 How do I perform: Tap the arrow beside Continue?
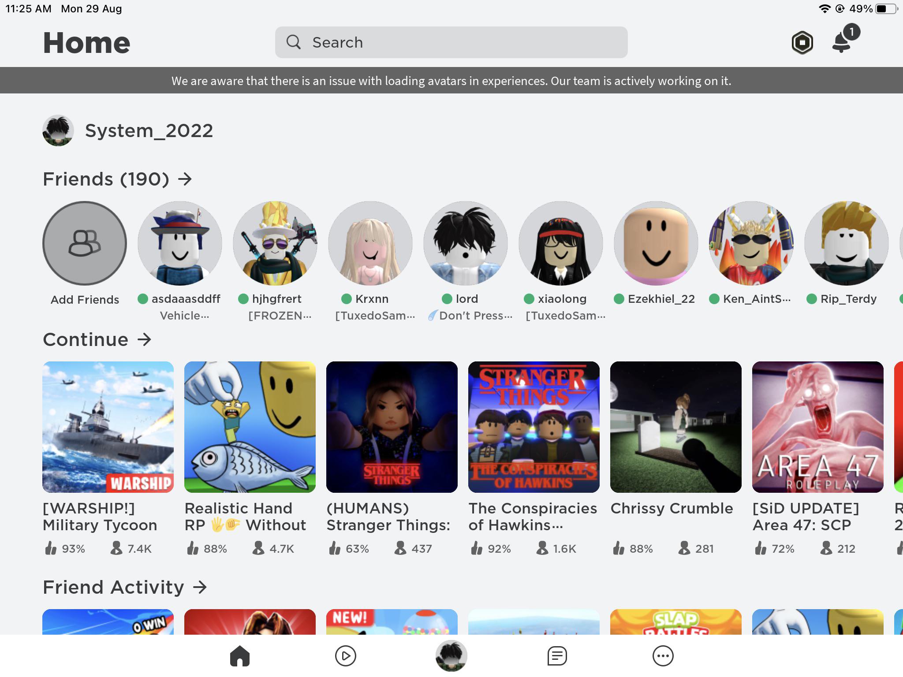(x=144, y=339)
